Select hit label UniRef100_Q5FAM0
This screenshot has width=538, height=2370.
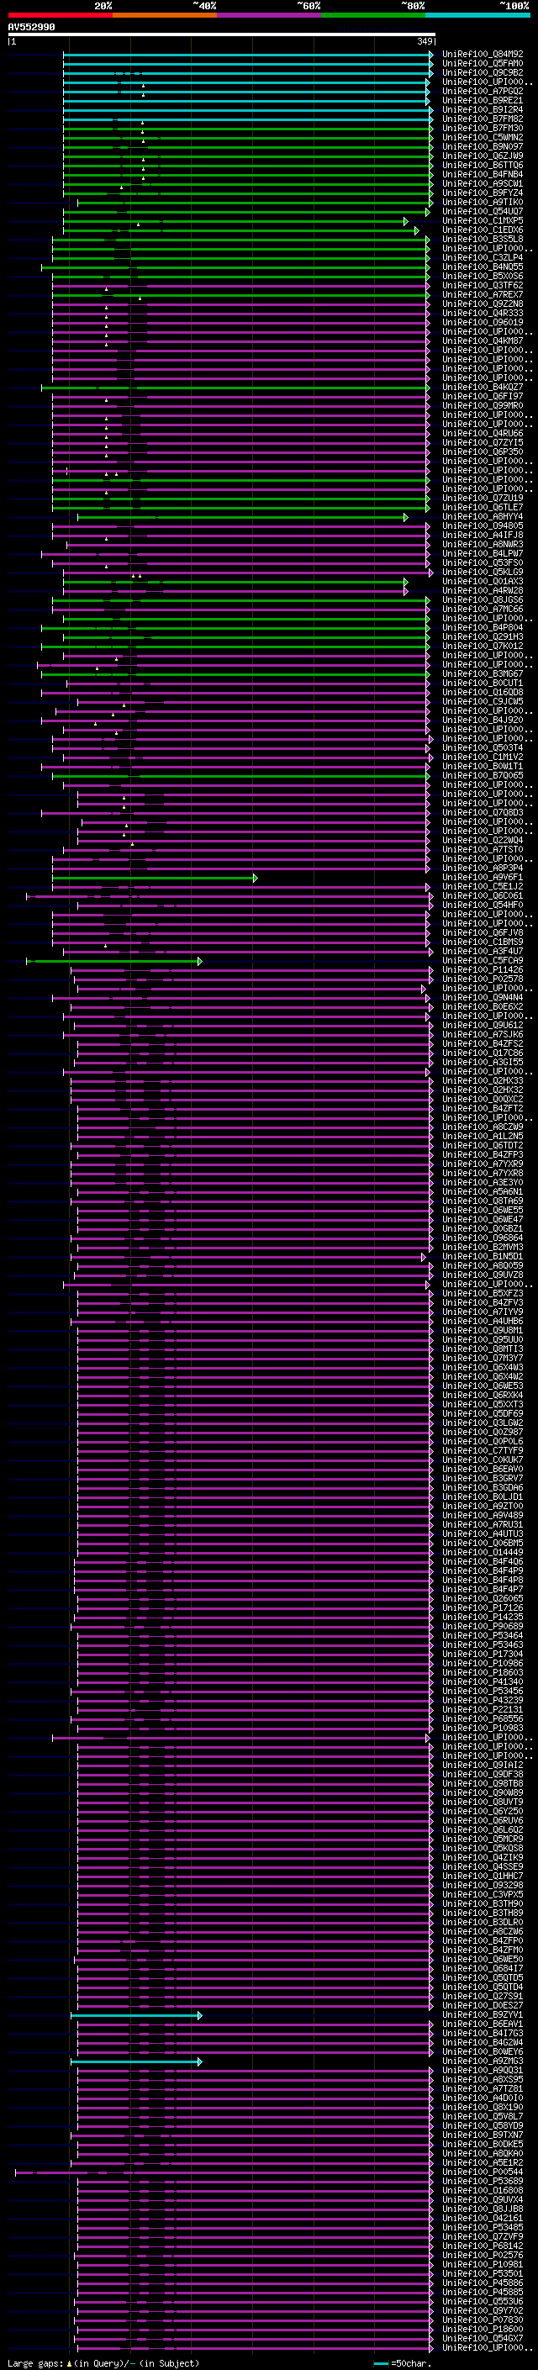pyautogui.click(x=483, y=64)
